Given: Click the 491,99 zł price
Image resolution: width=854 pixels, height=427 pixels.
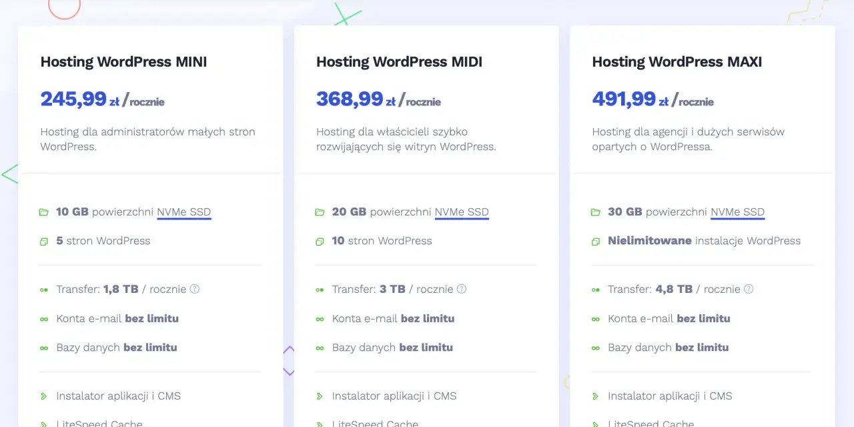Looking at the screenshot, I should coord(630,99).
